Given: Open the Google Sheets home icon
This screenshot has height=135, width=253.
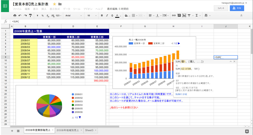Looking at the screenshot, I should pyautogui.click(x=5, y=6).
